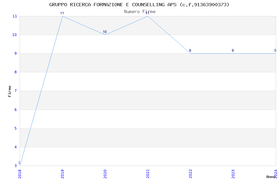Click the 2024 x-axis year label

276,174
